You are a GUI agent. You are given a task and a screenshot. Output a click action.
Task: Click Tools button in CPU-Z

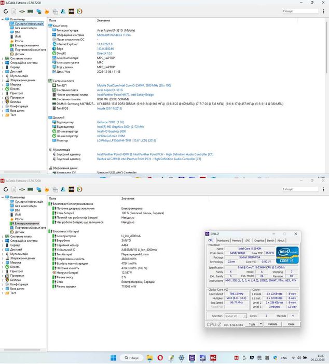[252, 324]
